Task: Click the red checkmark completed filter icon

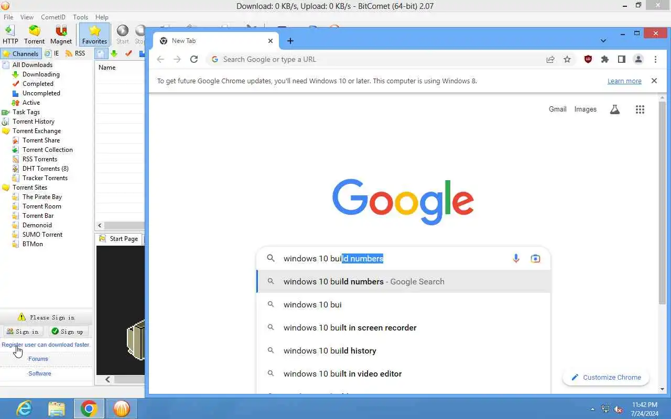Action: coord(128,53)
